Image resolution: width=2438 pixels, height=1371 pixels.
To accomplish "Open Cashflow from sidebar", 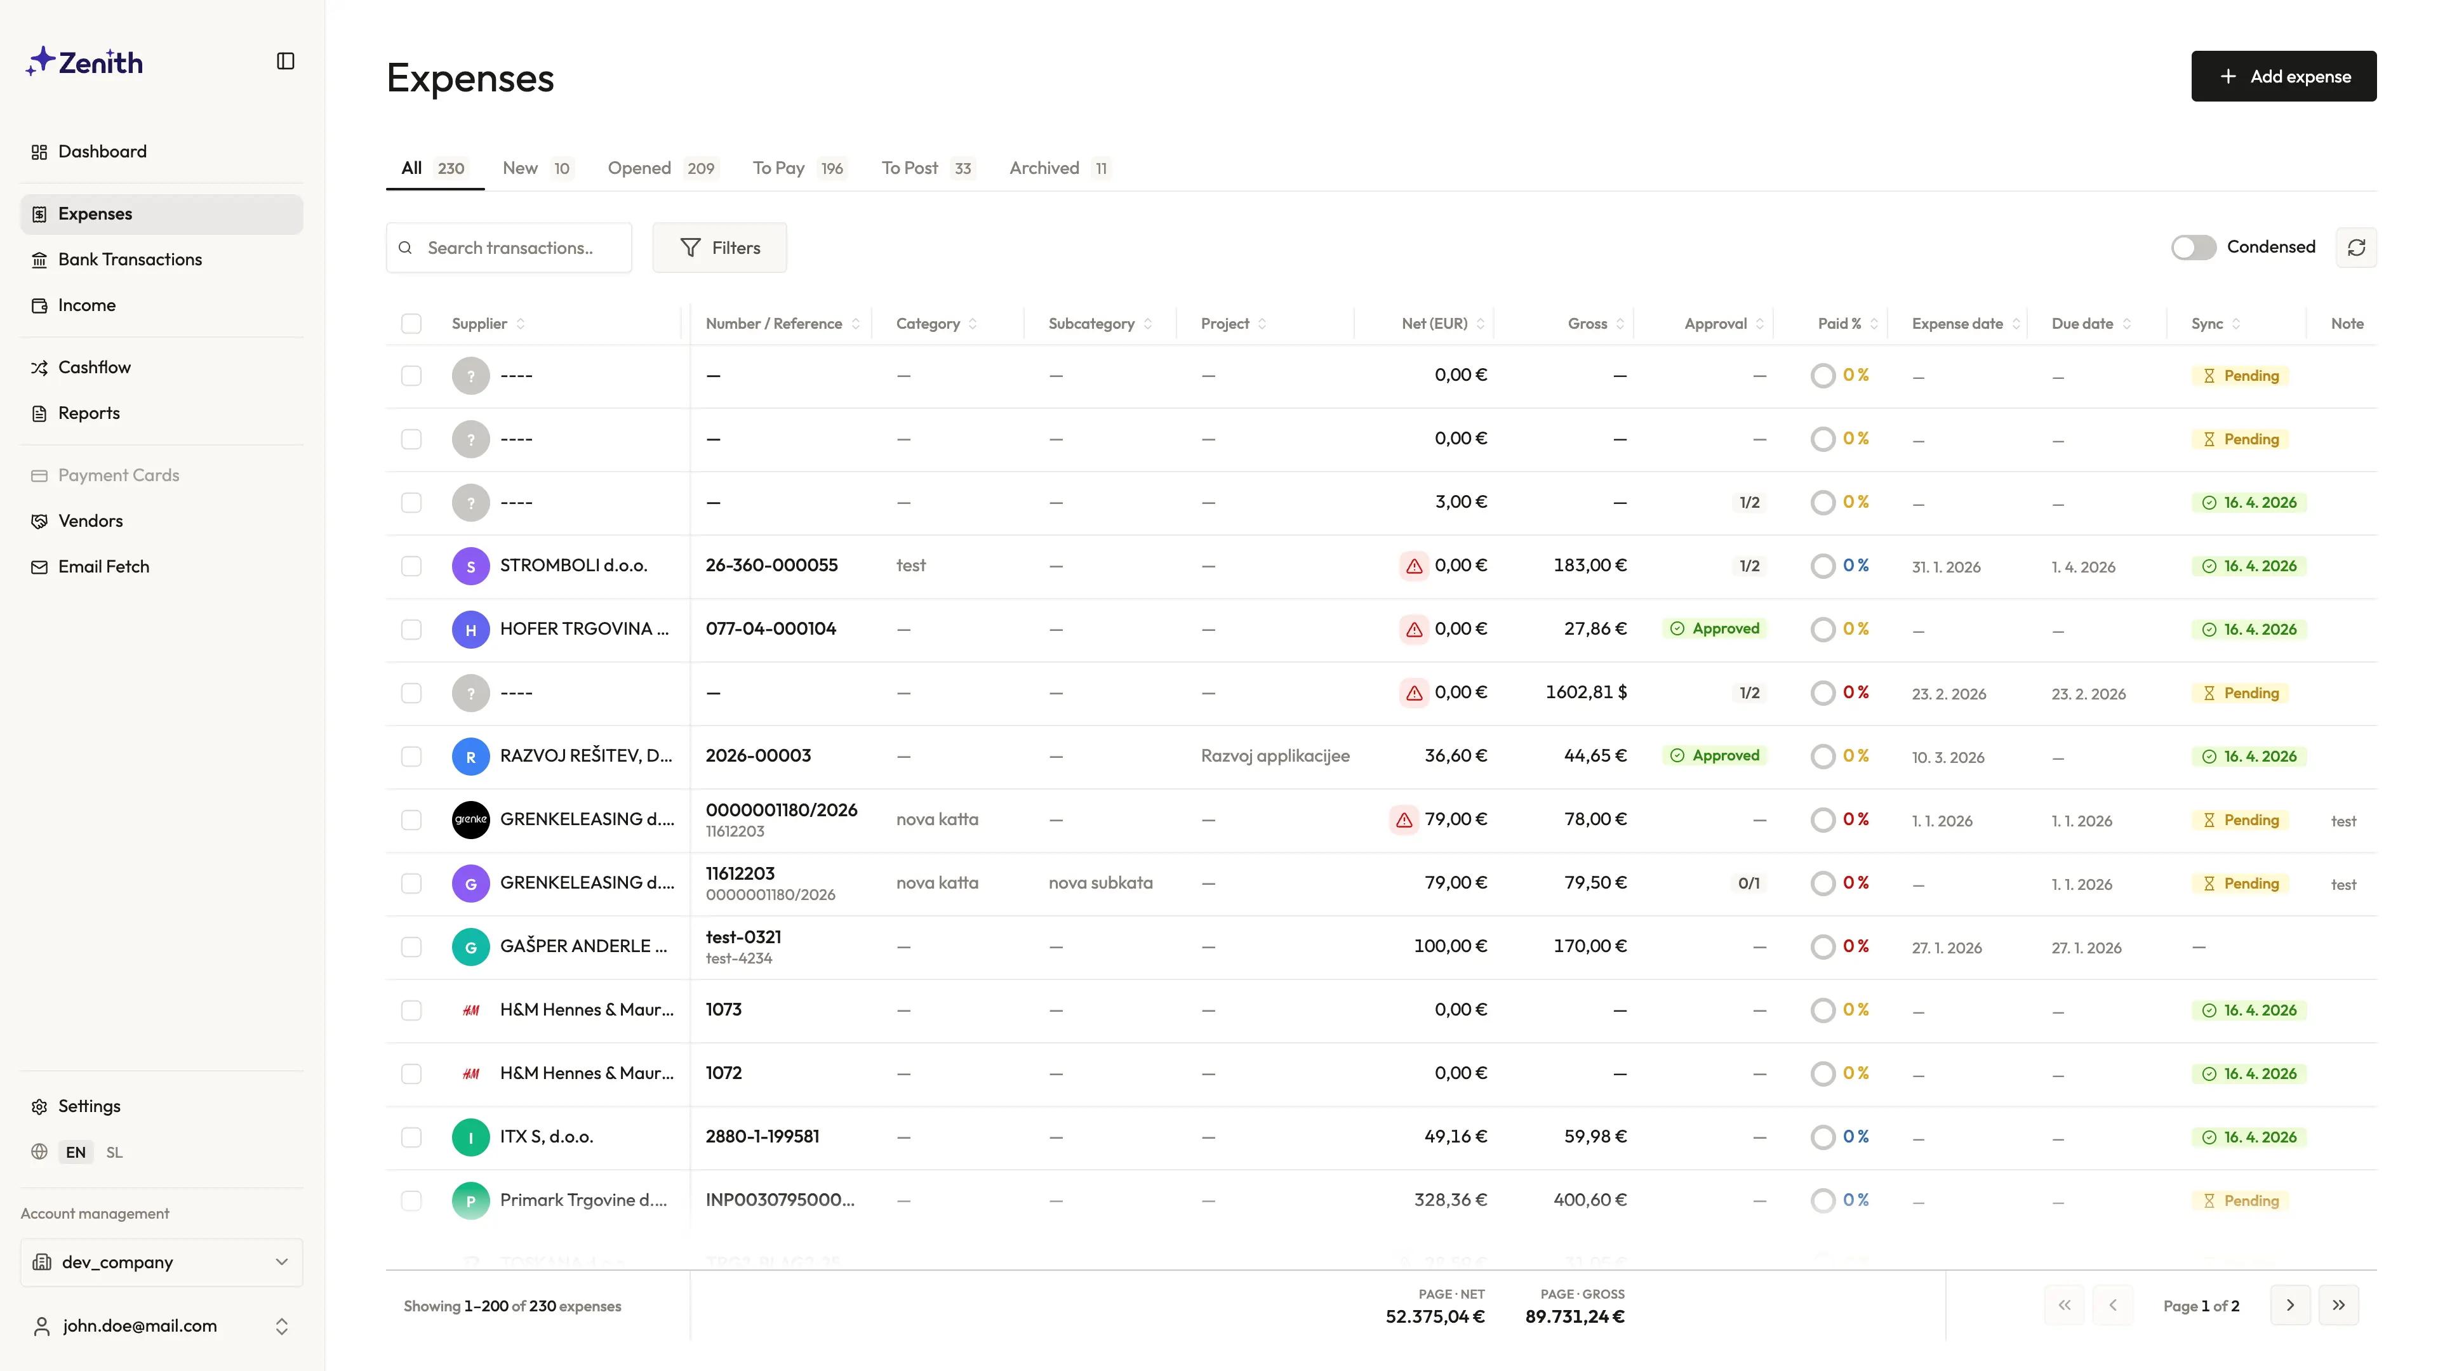I will pos(94,367).
